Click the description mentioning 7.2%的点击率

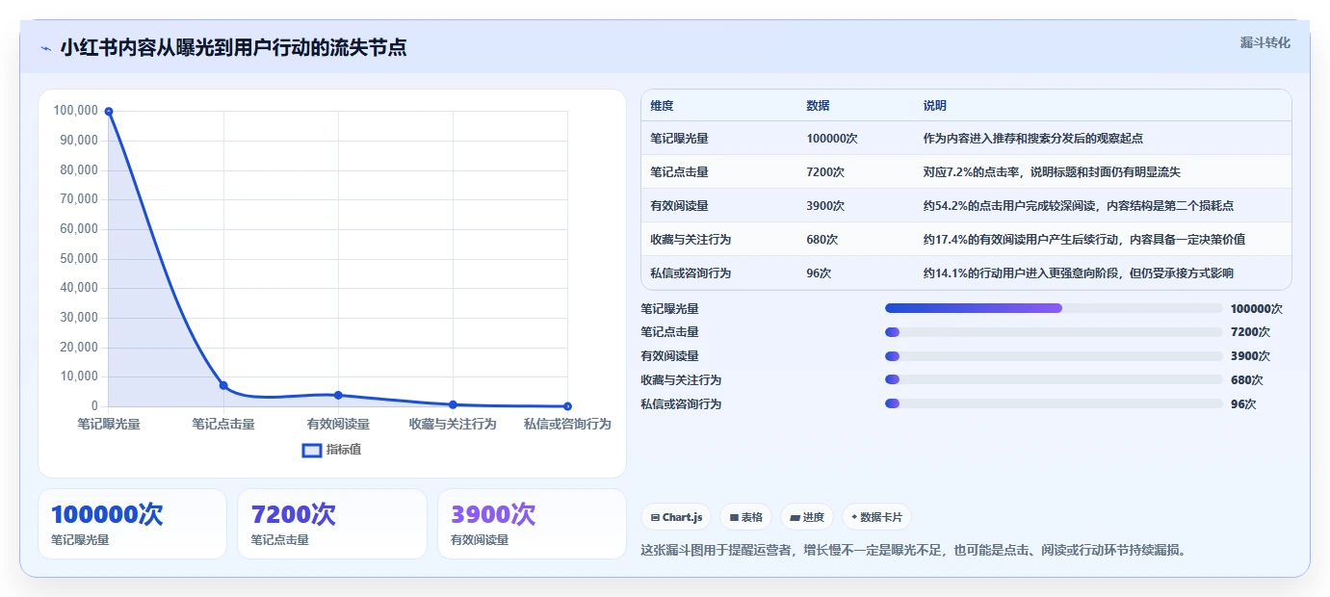(x=1052, y=172)
